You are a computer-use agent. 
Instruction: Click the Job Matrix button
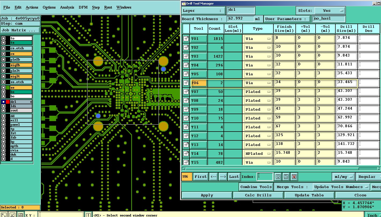click(20, 30)
